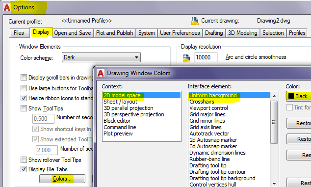Click the Interface element list scrollbar thumb
This screenshot has width=311, height=187.
point(274,122)
